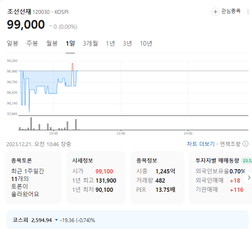
Task: Click the 10:00 time axis label
Action: 53,133
